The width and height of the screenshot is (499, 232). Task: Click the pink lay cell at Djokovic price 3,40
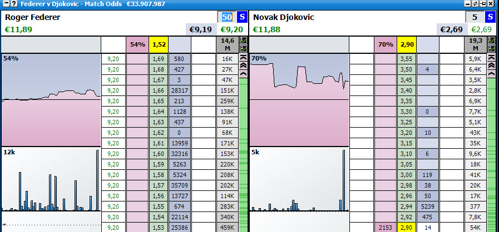(386, 91)
